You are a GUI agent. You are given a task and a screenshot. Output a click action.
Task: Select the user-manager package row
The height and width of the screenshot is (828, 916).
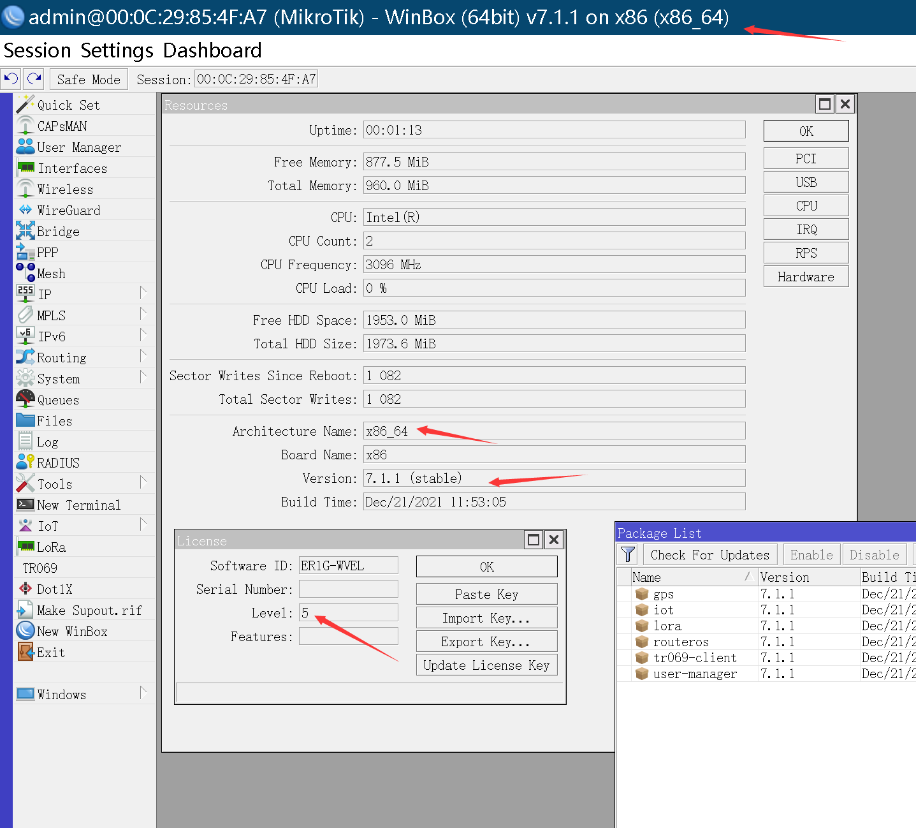[767, 674]
